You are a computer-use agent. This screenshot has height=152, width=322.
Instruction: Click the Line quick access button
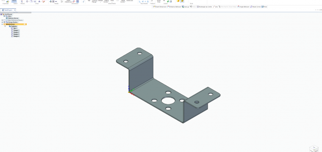(215, 7)
